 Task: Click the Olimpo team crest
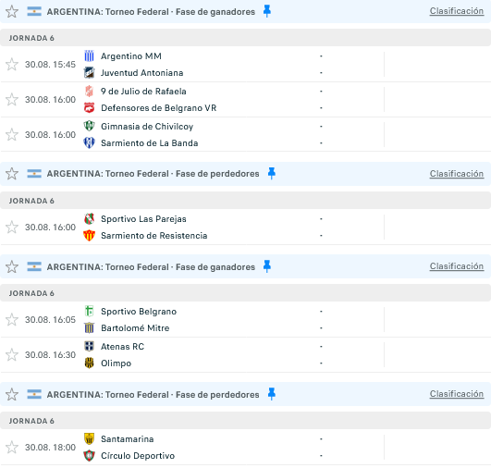pyautogui.click(x=90, y=363)
